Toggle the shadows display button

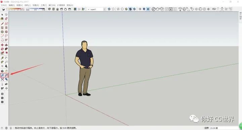pos(3,9)
